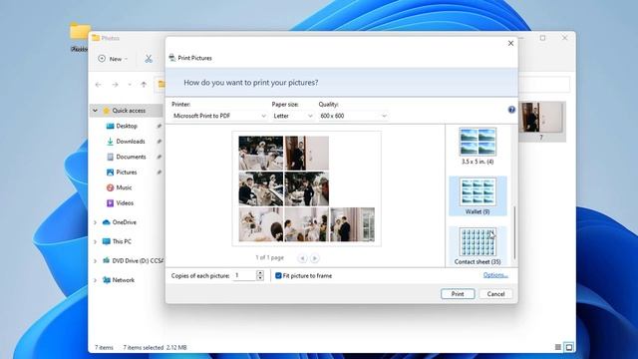Viewport: 638px width, 359px height.
Task: Expand DVD Drive in sidebar
Action: click(95, 260)
